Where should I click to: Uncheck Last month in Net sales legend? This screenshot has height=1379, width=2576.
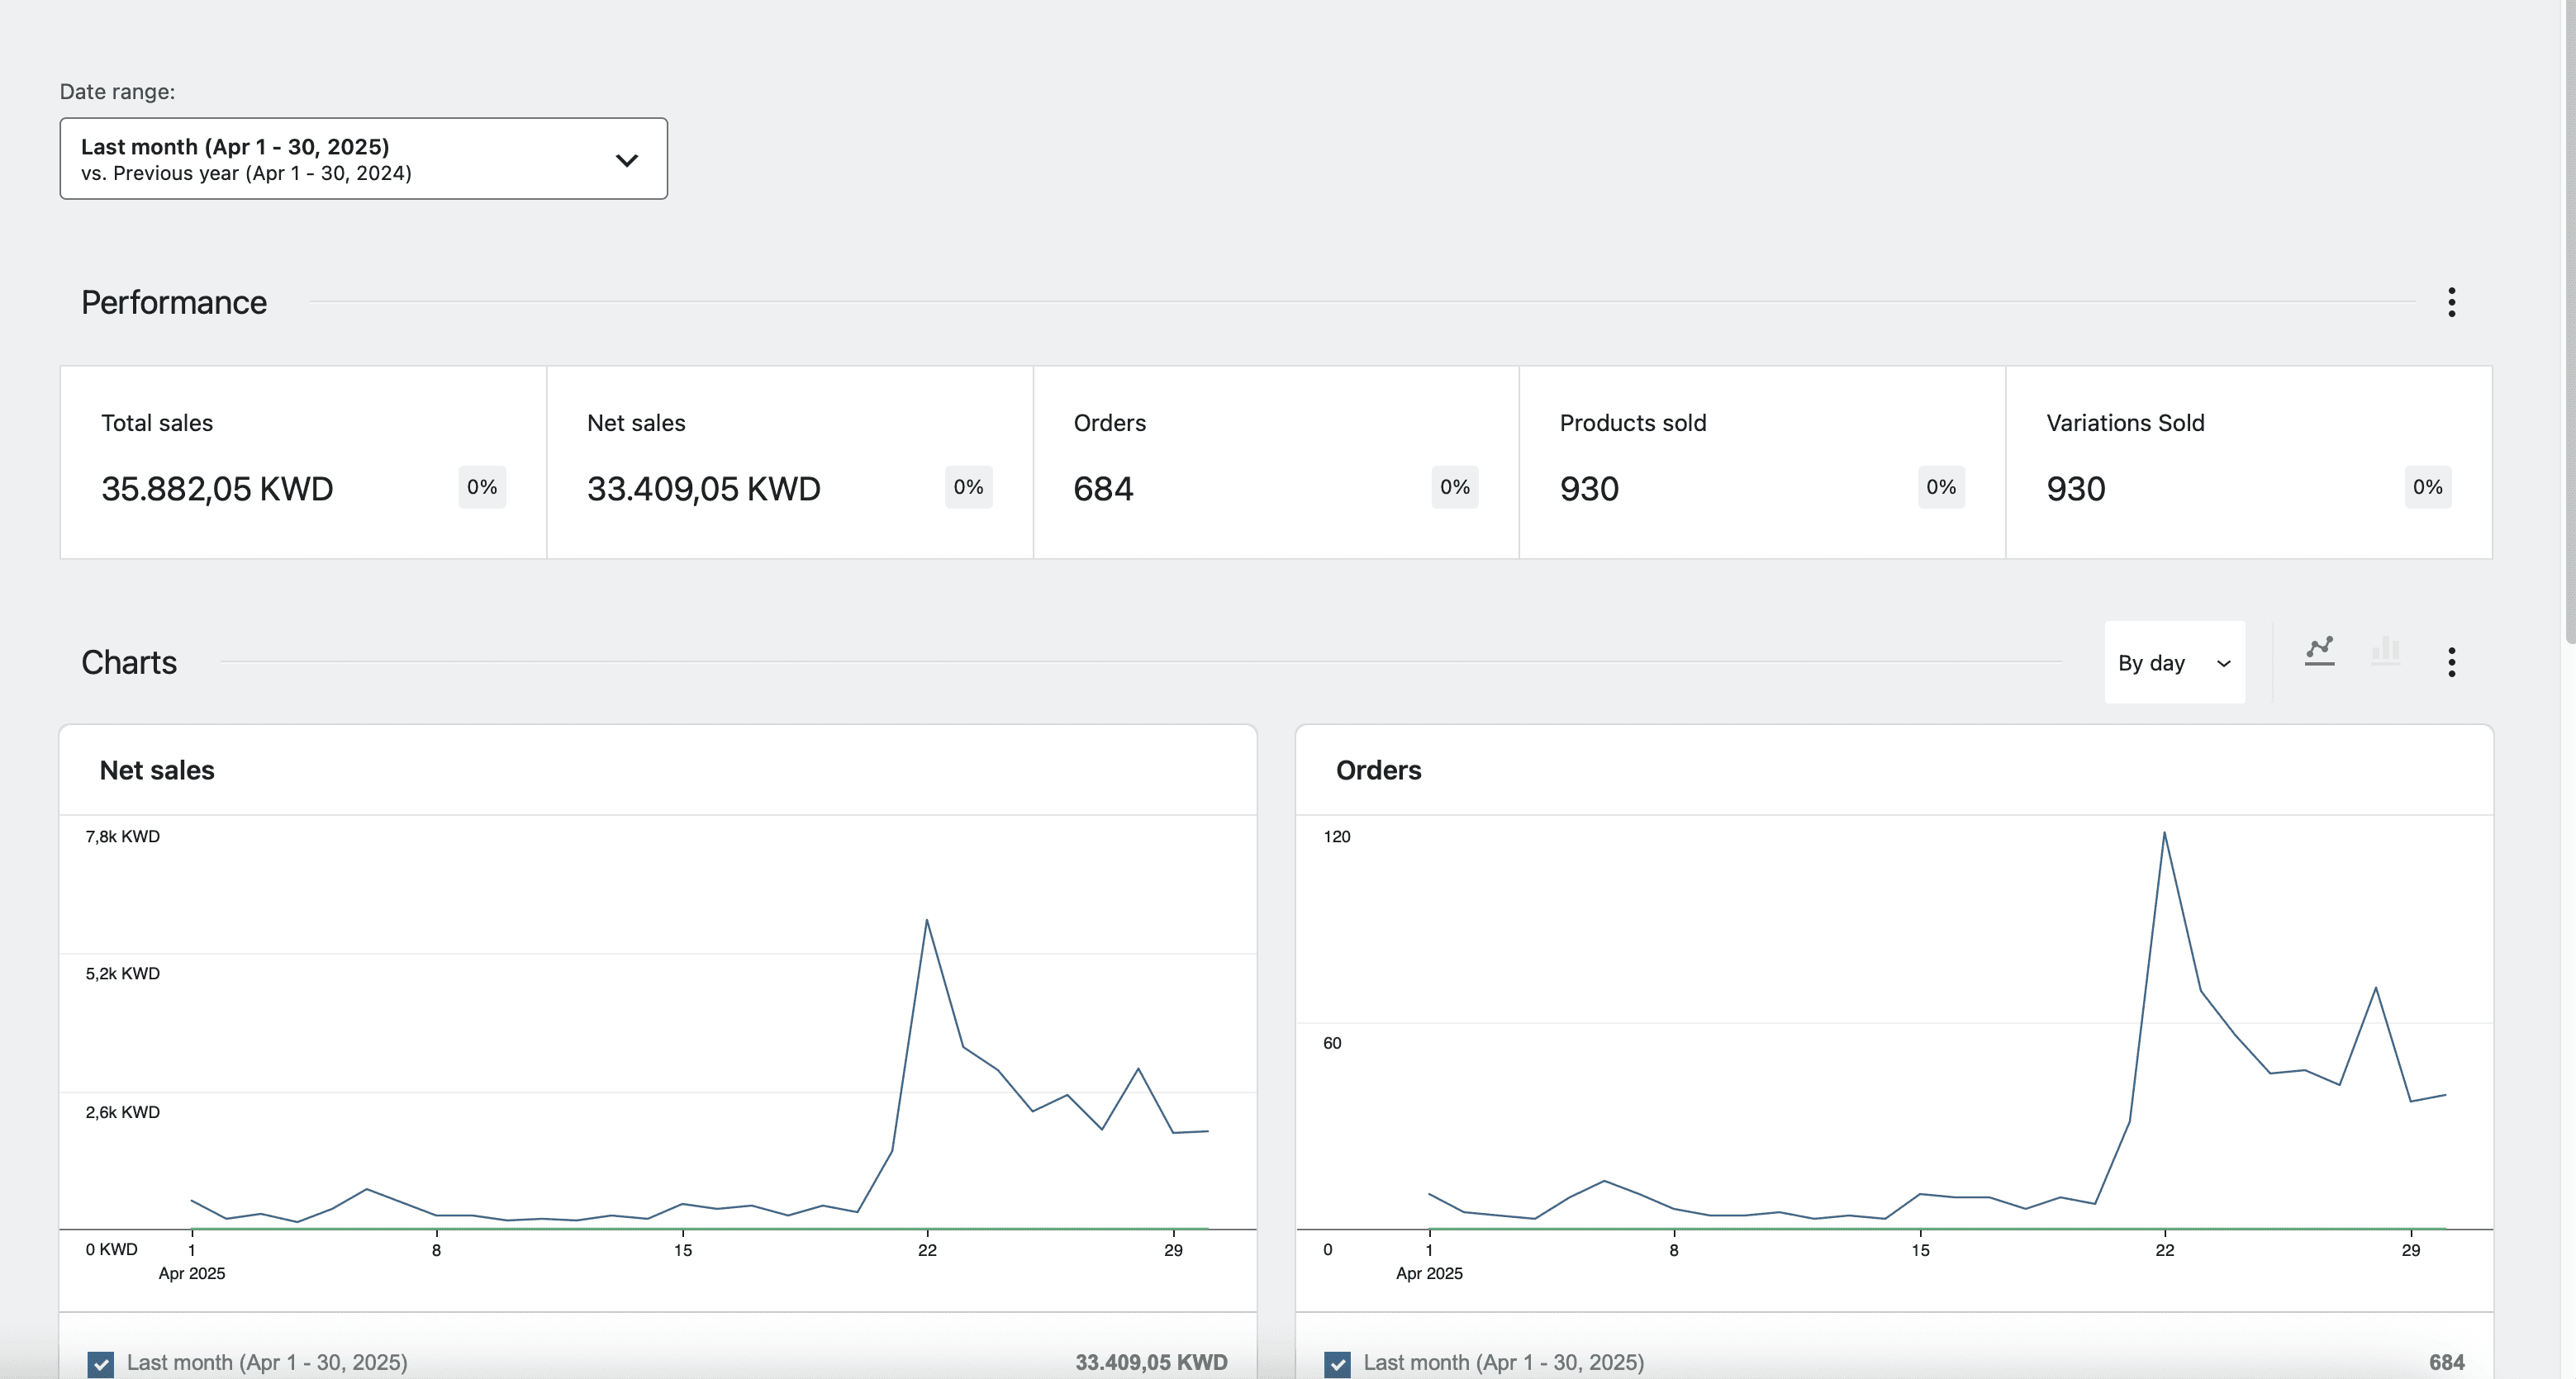pos(101,1363)
